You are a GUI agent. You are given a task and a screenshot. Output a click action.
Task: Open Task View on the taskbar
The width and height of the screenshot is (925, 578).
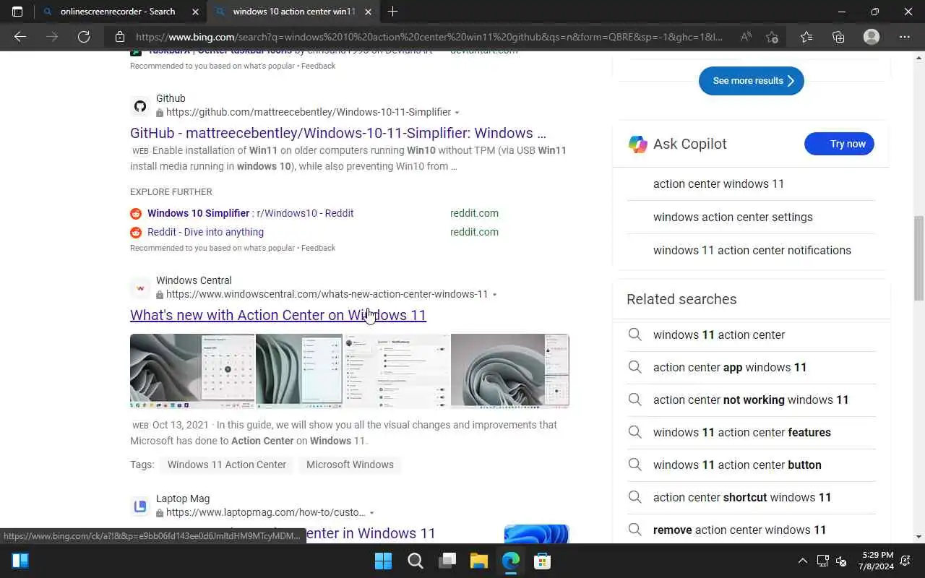pos(447,561)
